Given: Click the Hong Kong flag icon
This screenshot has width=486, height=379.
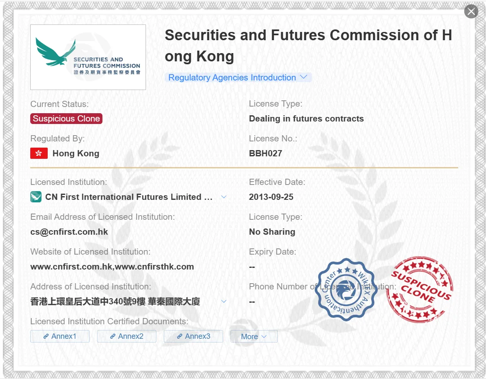Looking at the screenshot, I should pos(39,153).
